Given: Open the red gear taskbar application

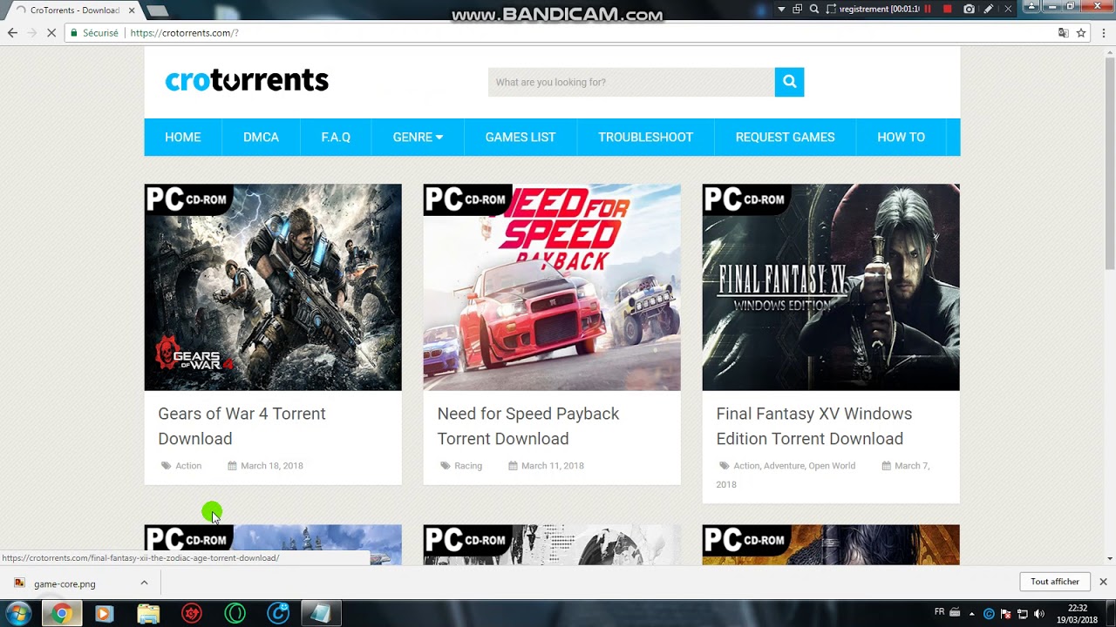Looking at the screenshot, I should tap(192, 614).
